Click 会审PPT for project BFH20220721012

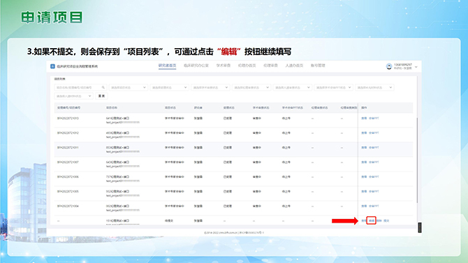click(374, 133)
